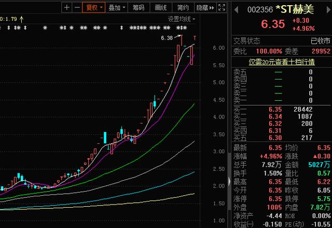Screen dimensions: 332x228
Task: Click the large current price 6.35
Action: pyautogui.click(x=273, y=24)
